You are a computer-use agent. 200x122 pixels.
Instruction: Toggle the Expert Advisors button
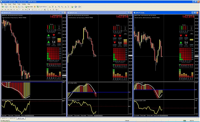tap(42, 7)
